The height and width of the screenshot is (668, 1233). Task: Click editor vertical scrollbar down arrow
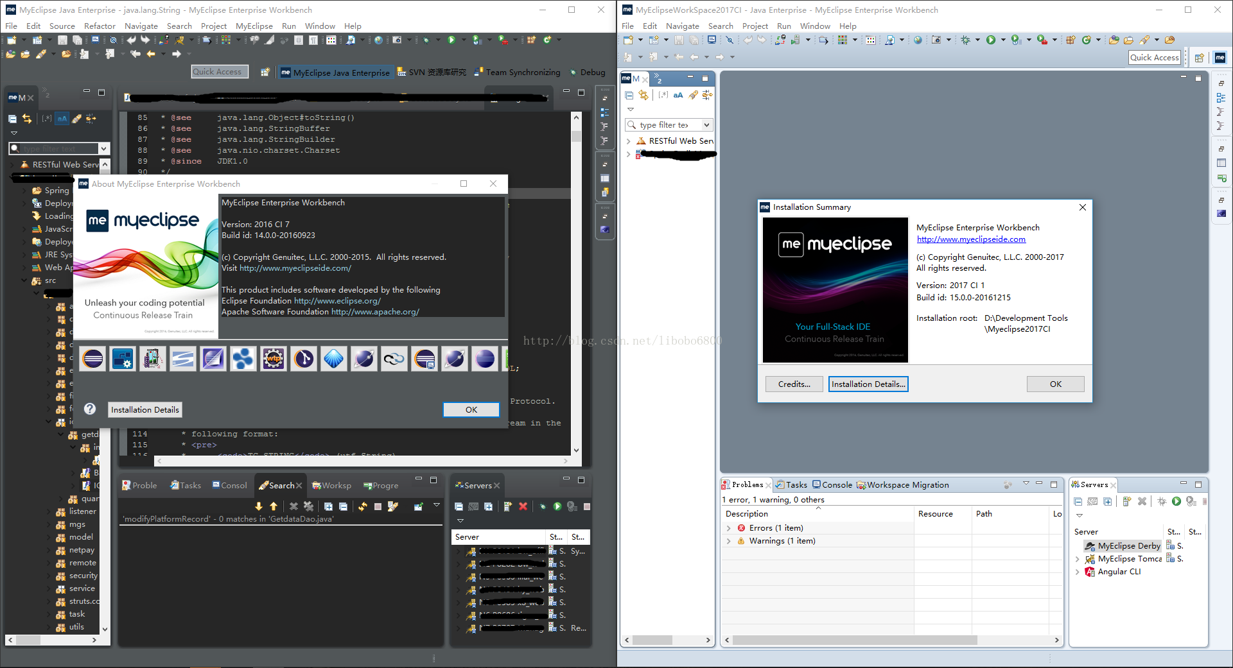576,450
